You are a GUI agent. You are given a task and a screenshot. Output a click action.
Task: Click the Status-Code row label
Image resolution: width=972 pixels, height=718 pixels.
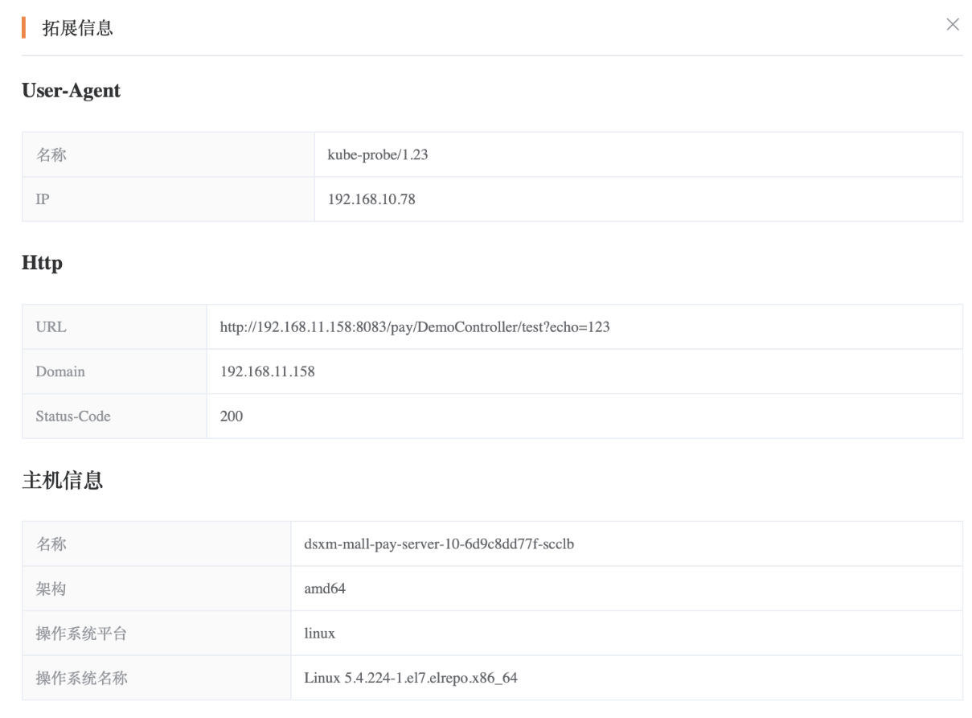72,416
